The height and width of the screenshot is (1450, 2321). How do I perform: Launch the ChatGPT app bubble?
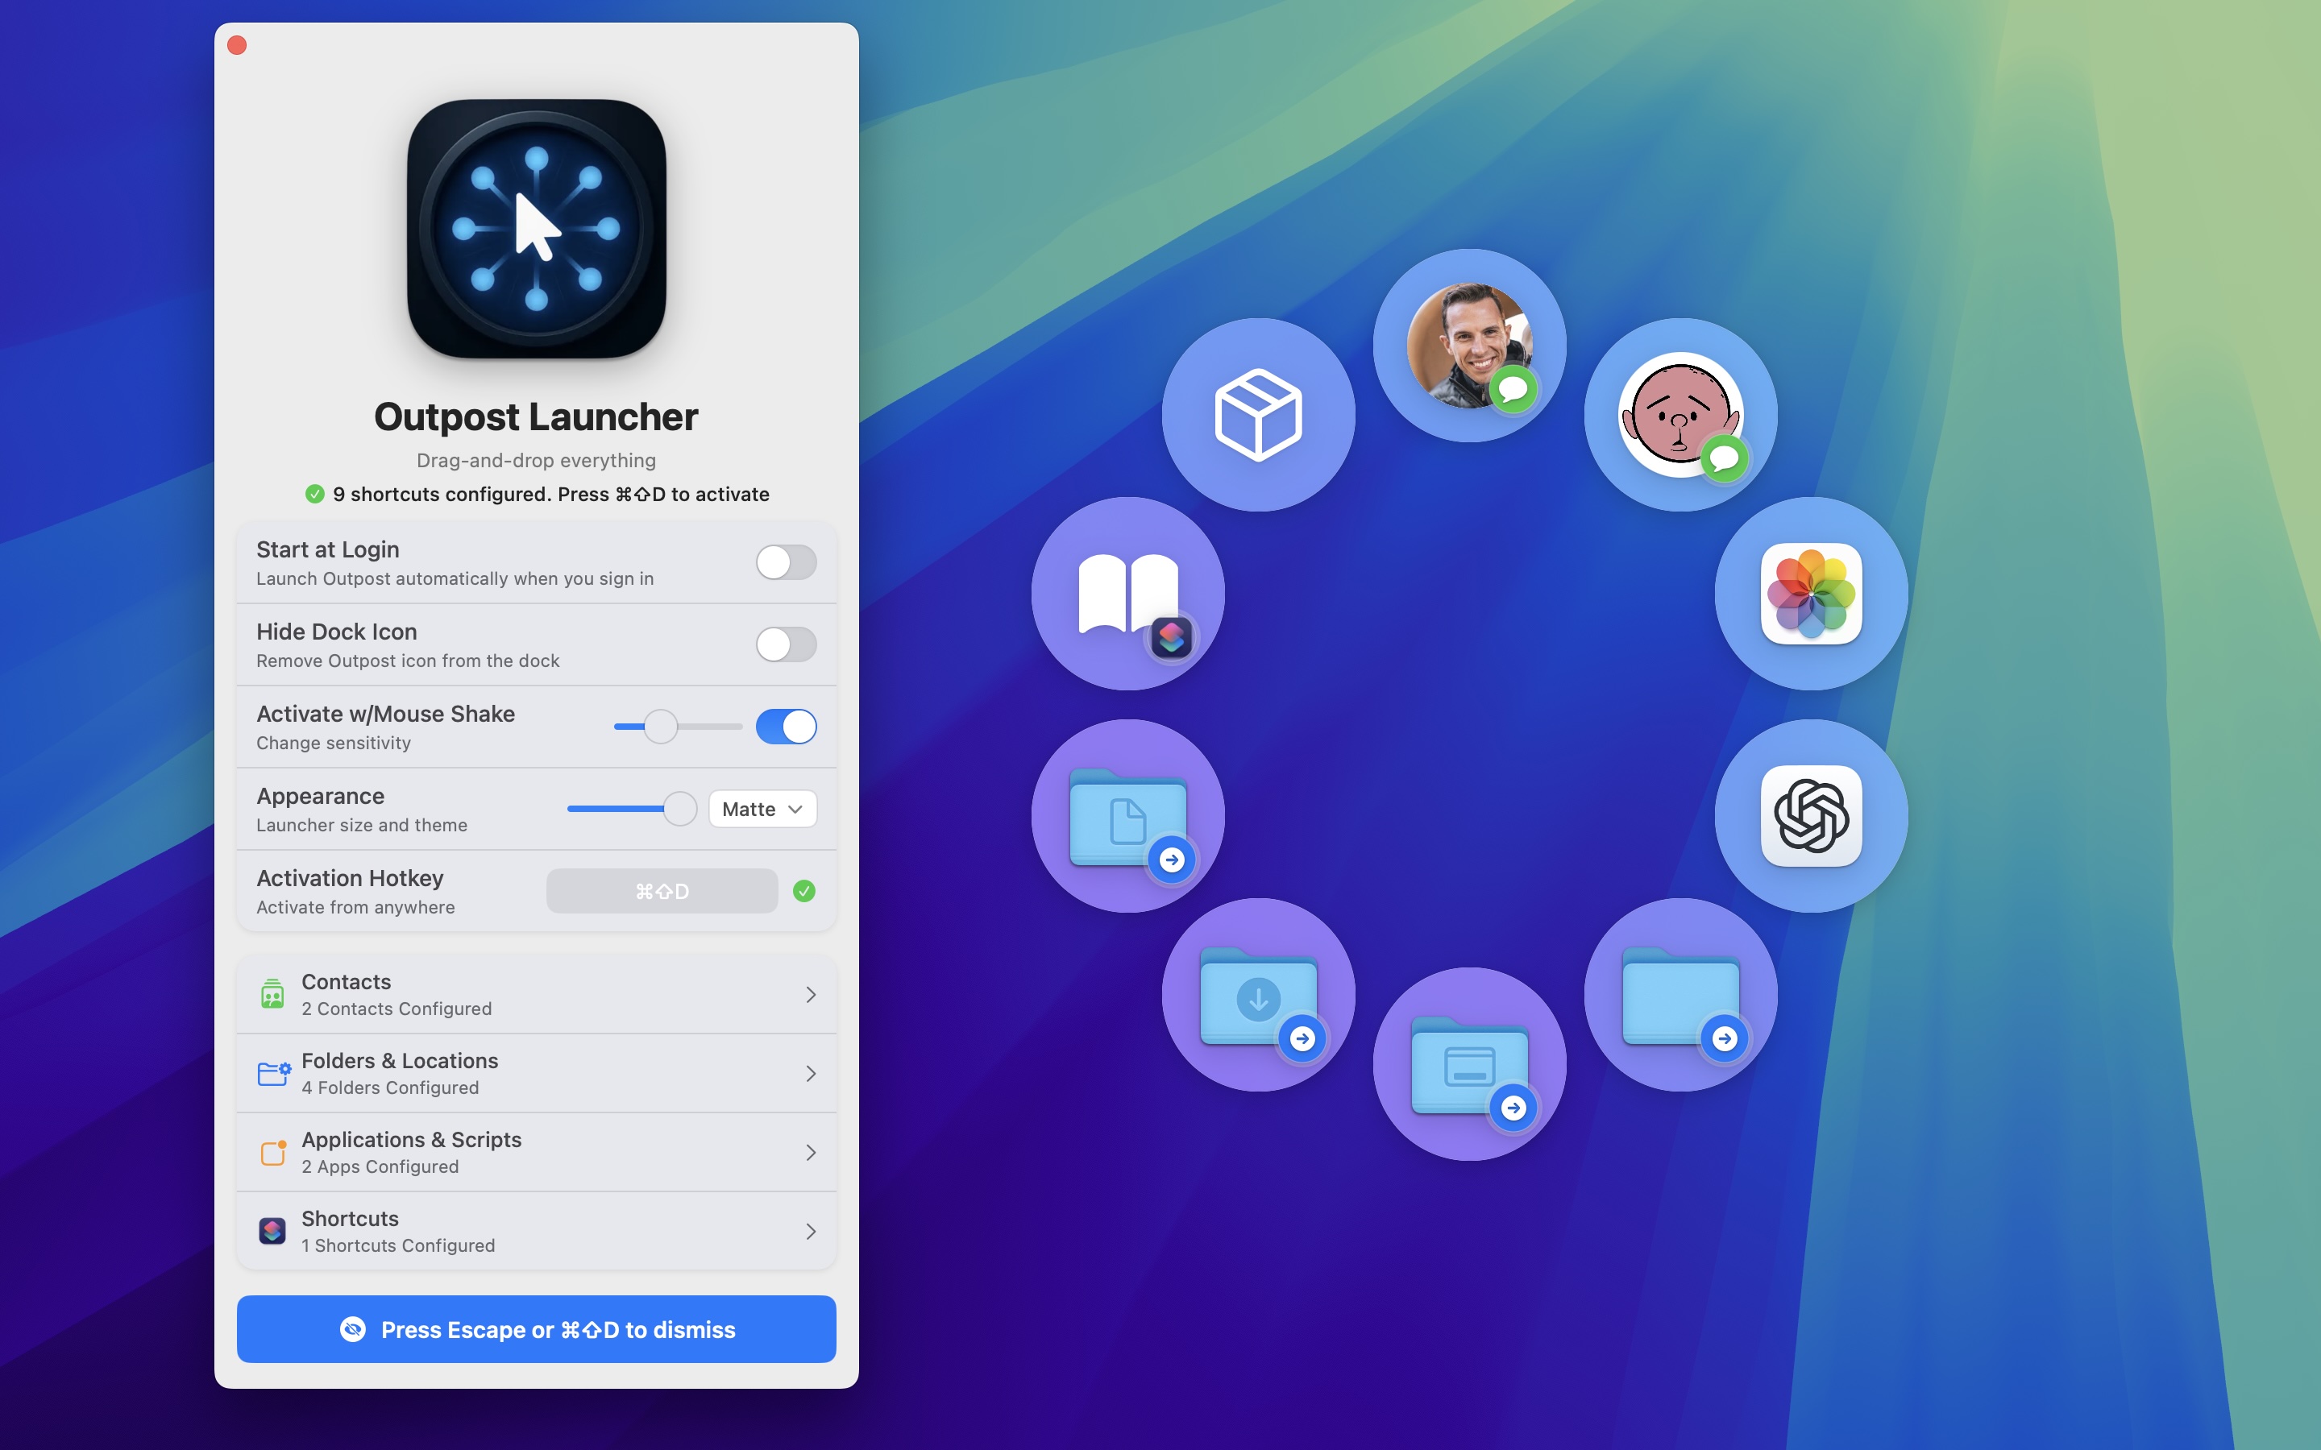pos(1810,815)
